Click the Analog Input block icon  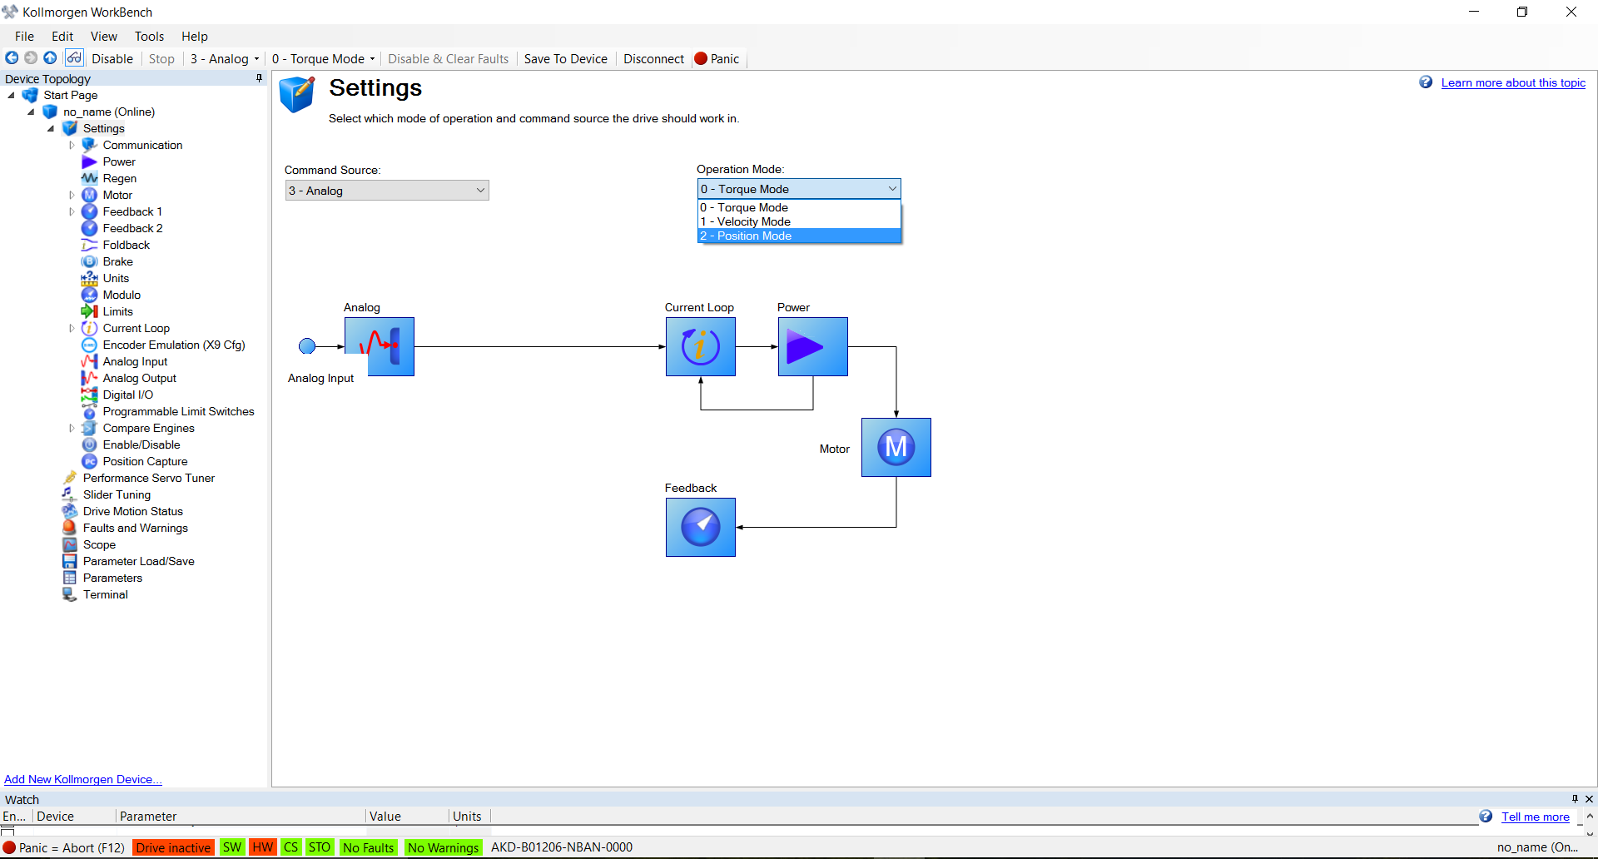380,346
